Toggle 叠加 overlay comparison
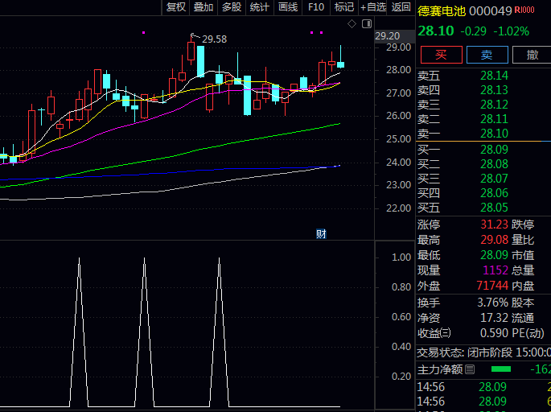The height and width of the screenshot is (412, 551). pos(204,7)
